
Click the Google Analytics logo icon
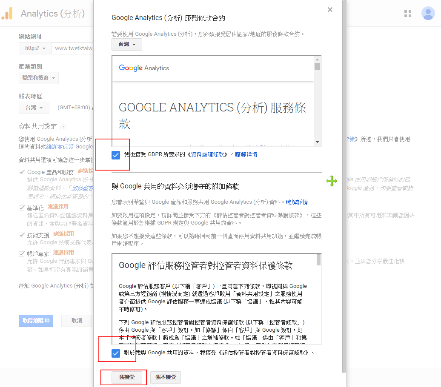click(7, 14)
